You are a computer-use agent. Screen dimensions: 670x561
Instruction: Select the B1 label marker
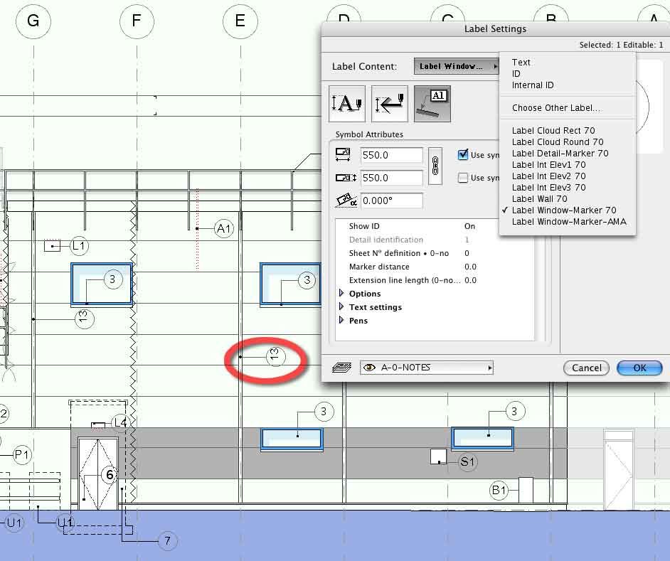(499, 490)
